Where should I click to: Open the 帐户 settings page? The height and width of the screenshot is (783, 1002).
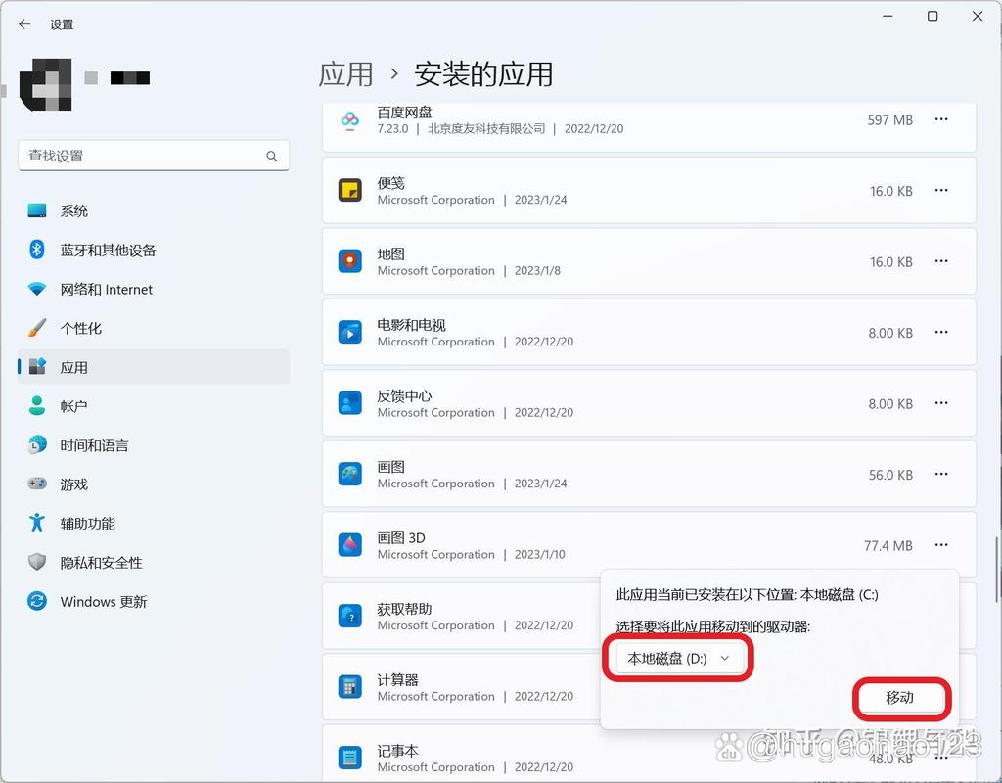(x=154, y=406)
